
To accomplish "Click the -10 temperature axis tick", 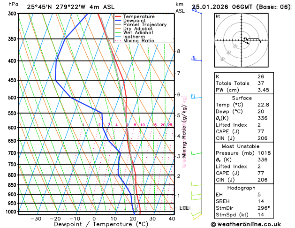I will [x=75, y=219].
